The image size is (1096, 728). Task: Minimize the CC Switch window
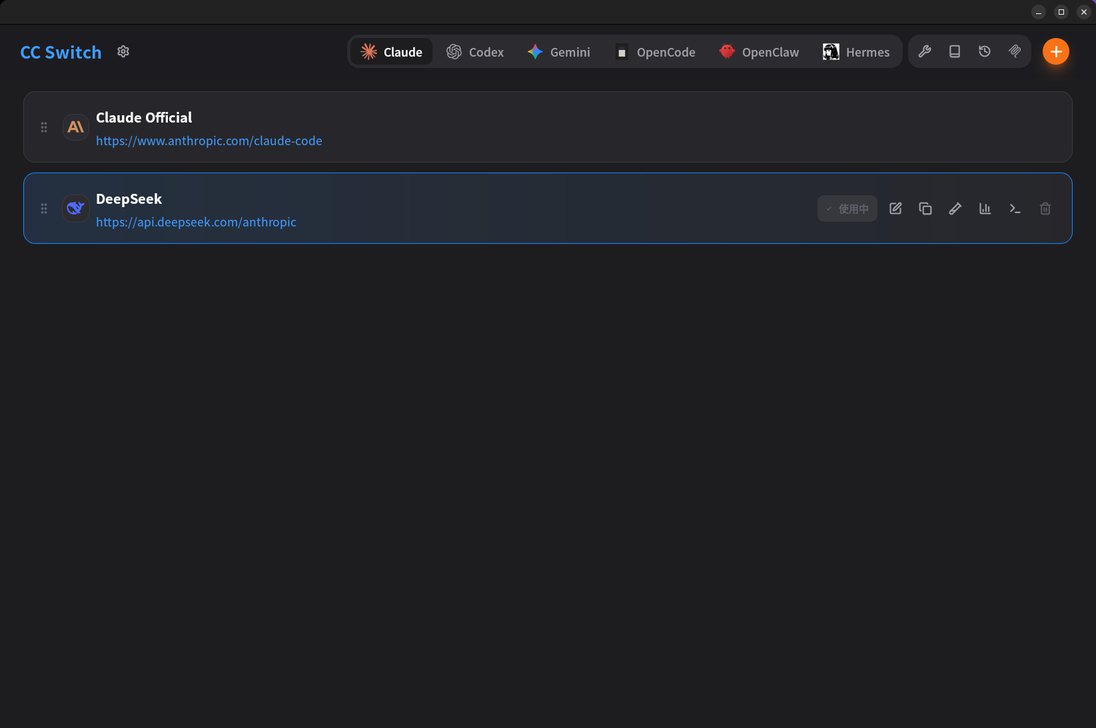click(x=1039, y=12)
